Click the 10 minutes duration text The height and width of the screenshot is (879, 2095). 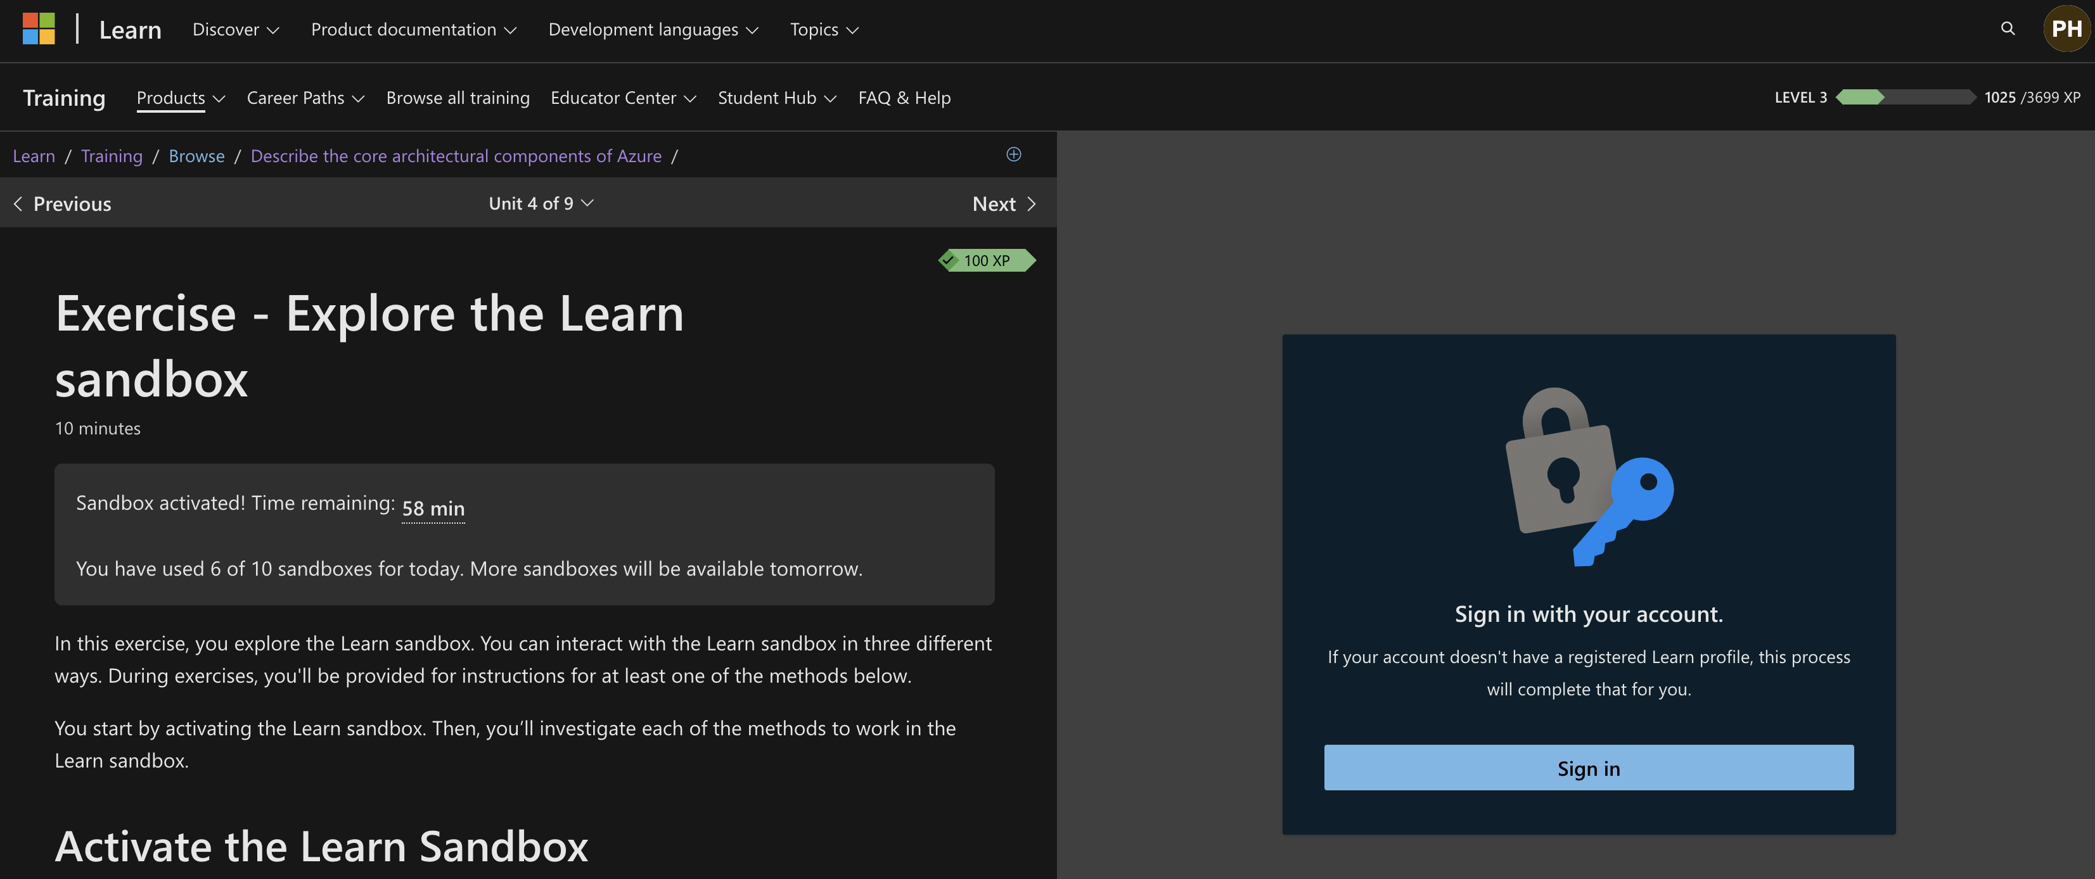98,428
